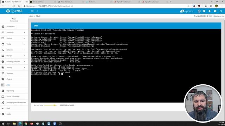Expand the Tasks menu arrow
The width and height of the screenshot is (225, 126).
[x=25, y=44]
